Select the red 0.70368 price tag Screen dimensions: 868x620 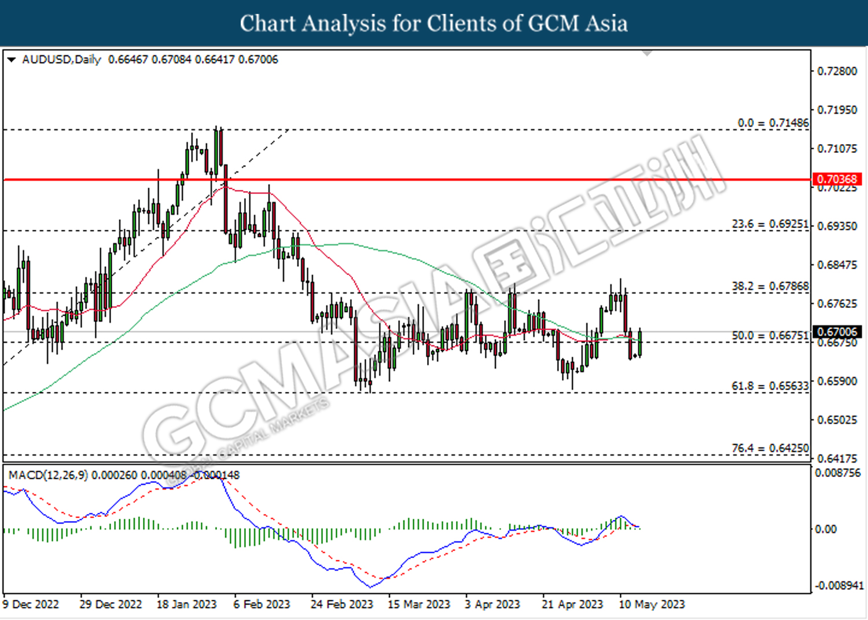click(837, 179)
